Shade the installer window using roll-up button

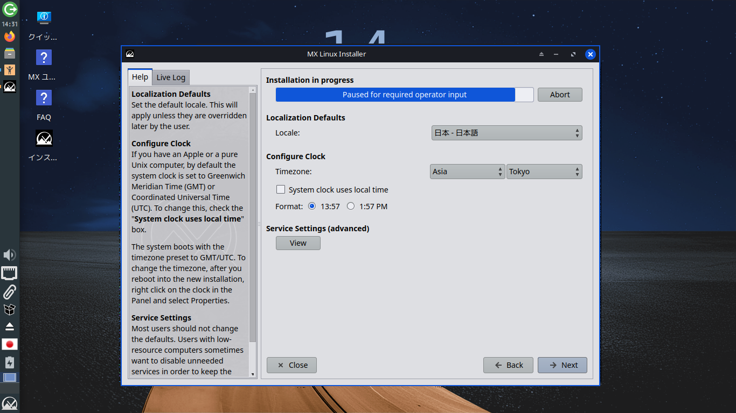coord(541,54)
